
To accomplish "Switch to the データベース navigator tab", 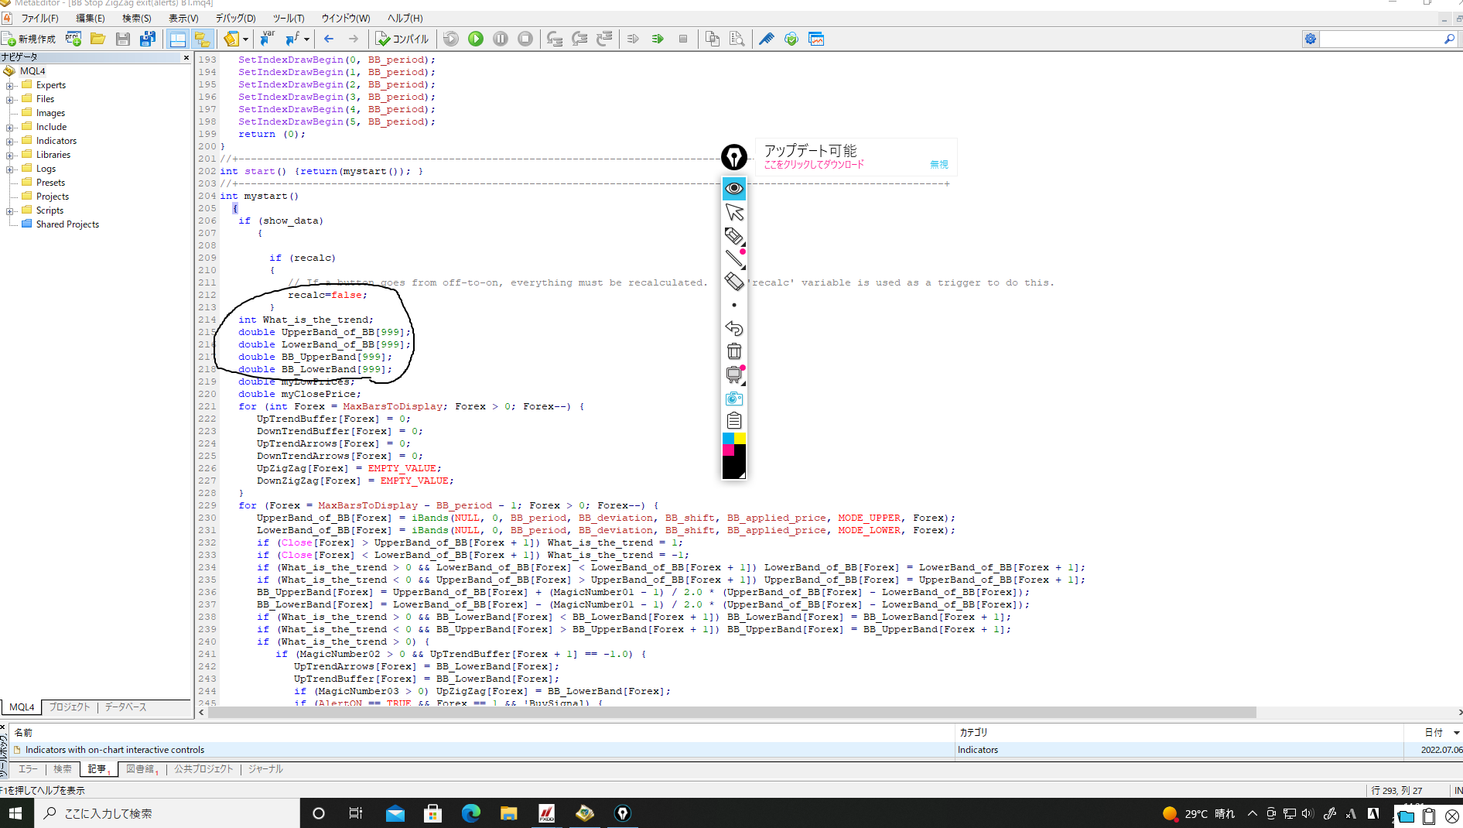I will [125, 707].
